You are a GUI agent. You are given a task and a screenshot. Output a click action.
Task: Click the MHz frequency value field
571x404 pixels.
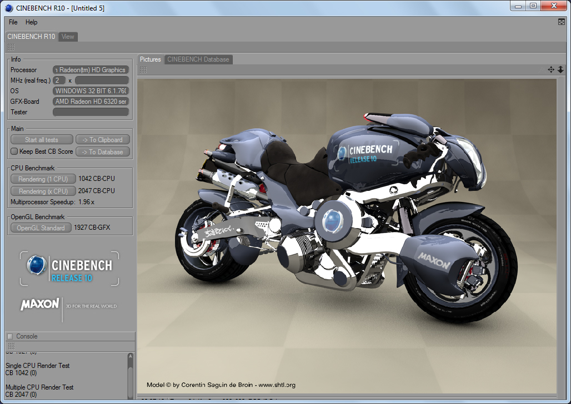(102, 80)
